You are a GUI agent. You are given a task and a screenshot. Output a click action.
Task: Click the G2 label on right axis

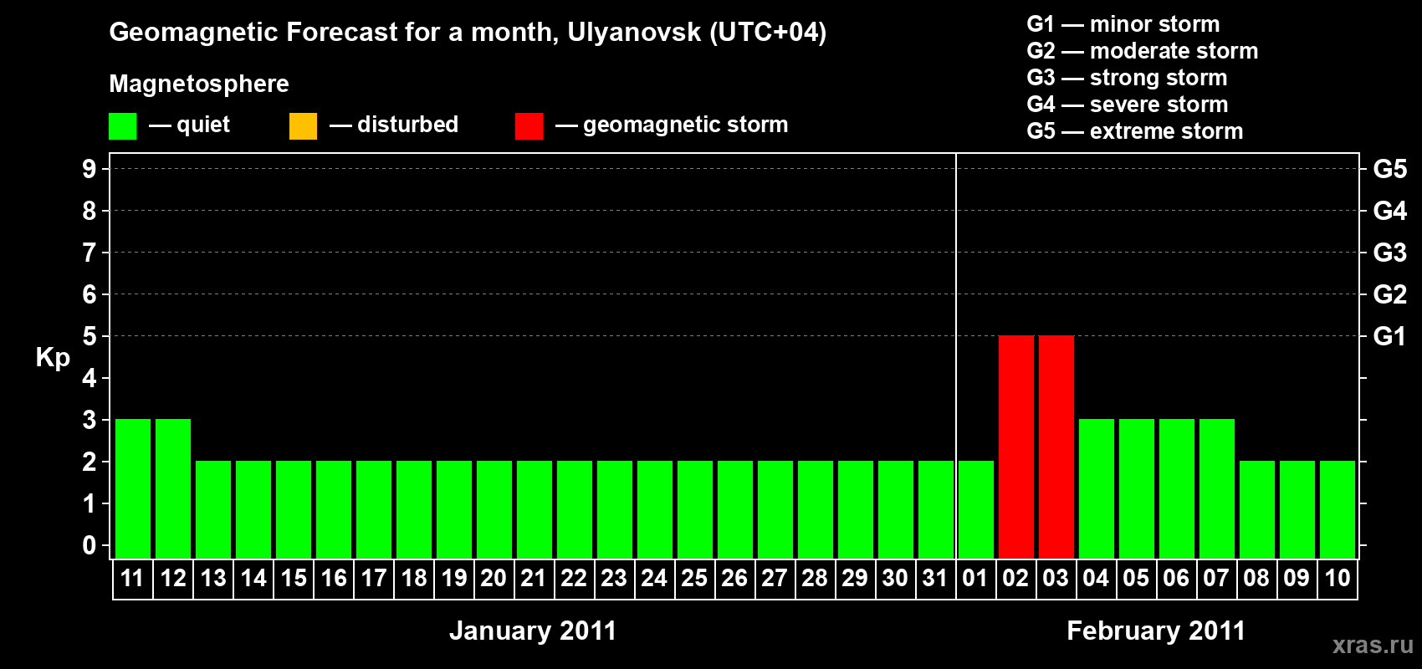pos(1390,294)
